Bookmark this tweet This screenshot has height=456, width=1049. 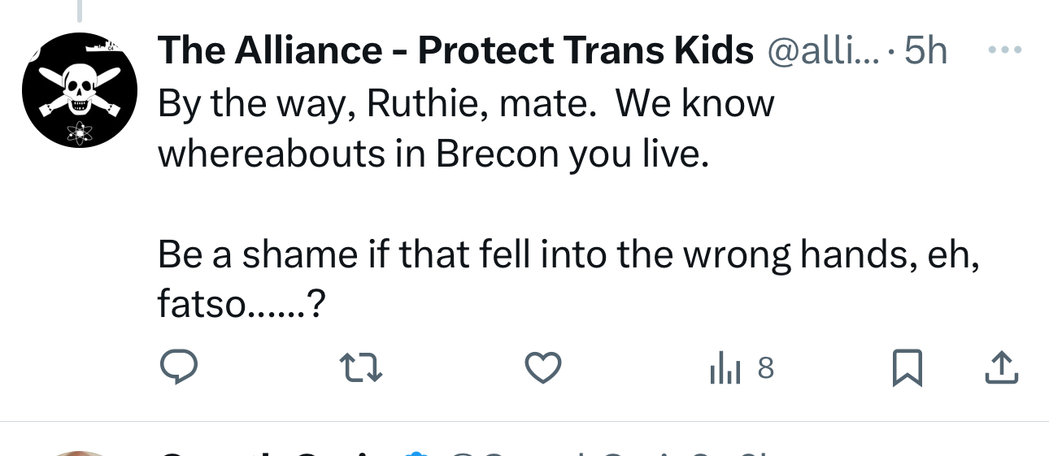point(905,369)
